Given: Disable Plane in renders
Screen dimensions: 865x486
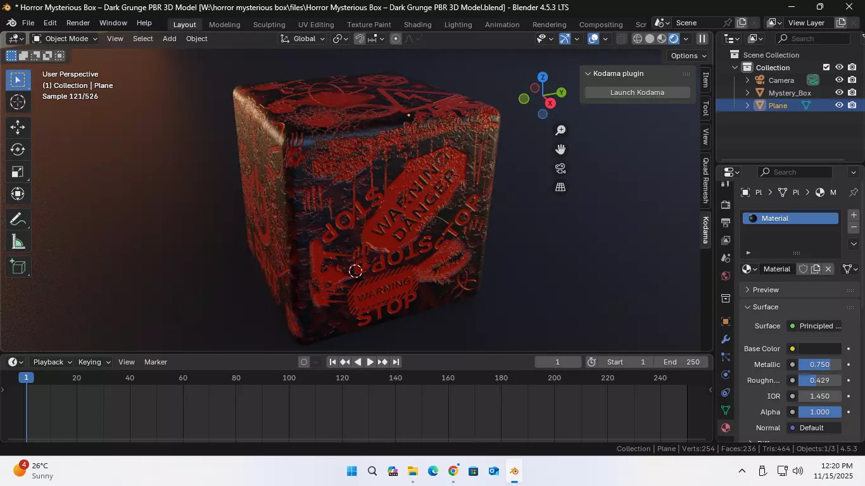Looking at the screenshot, I should coord(852,106).
